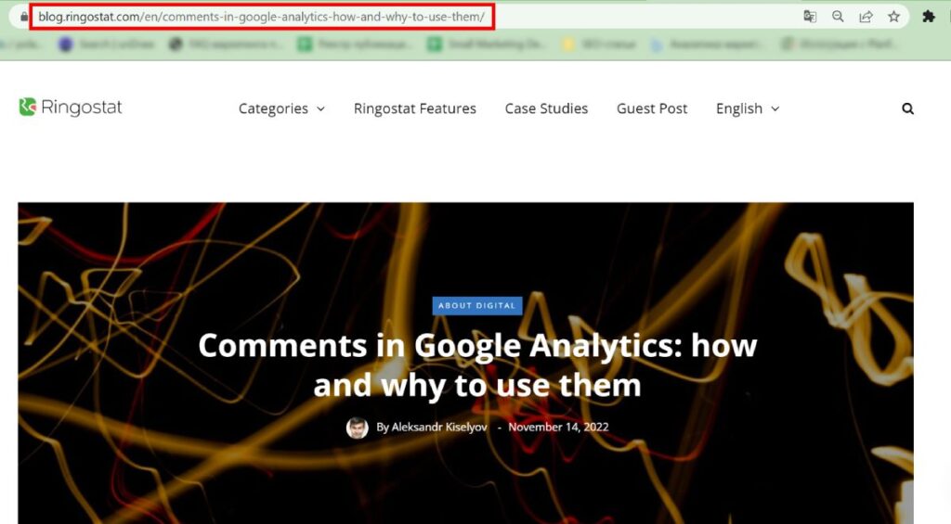Click the translate page icon
The width and height of the screenshot is (951, 524).
810,17
